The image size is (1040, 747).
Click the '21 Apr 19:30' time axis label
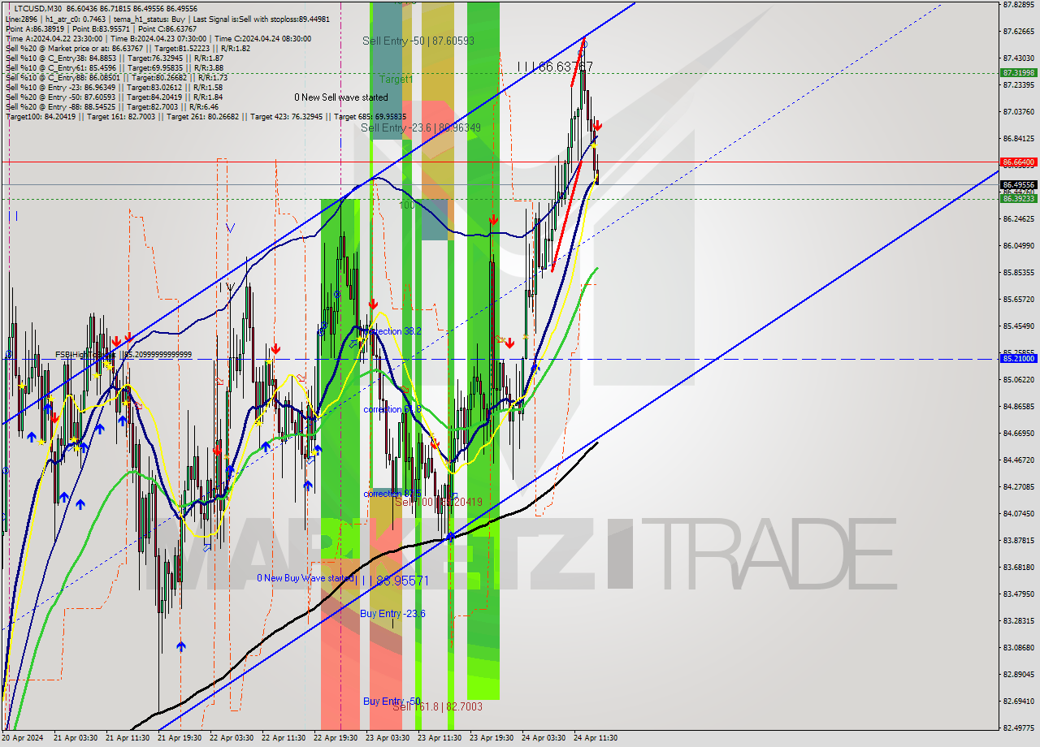[180, 738]
